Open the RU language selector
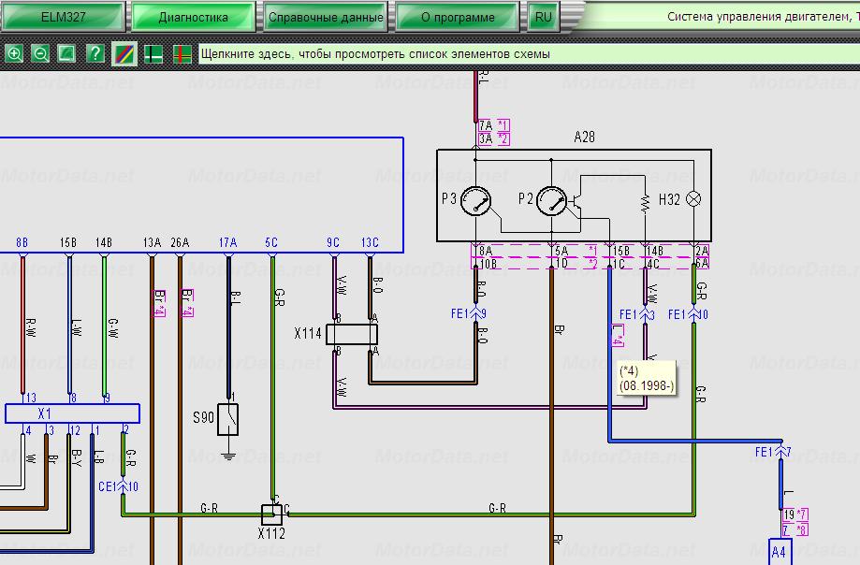 click(543, 17)
